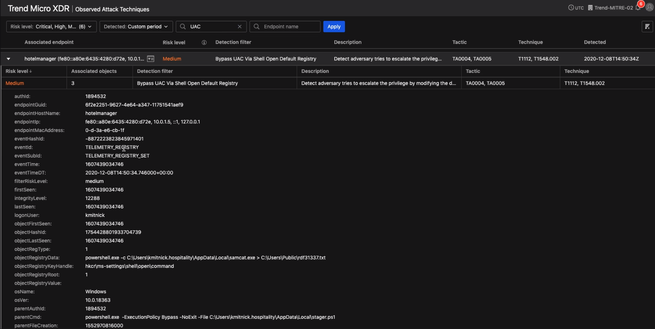
Task: Click detected time 2020-12-08T14:50:34Z
Action: tap(611, 59)
